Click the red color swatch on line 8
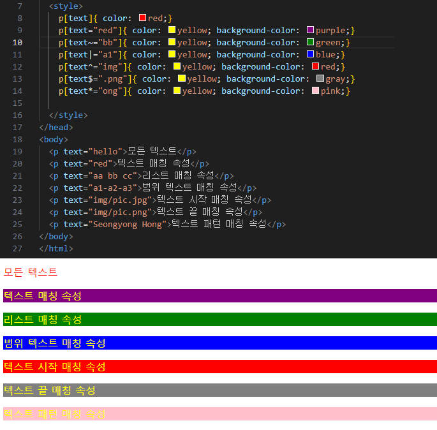This screenshot has width=437, height=430. (x=142, y=18)
